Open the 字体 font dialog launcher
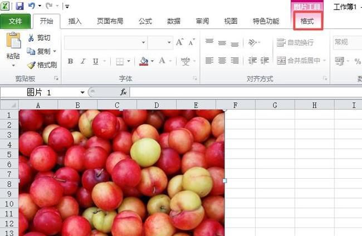The image size is (362, 236). 195,78
